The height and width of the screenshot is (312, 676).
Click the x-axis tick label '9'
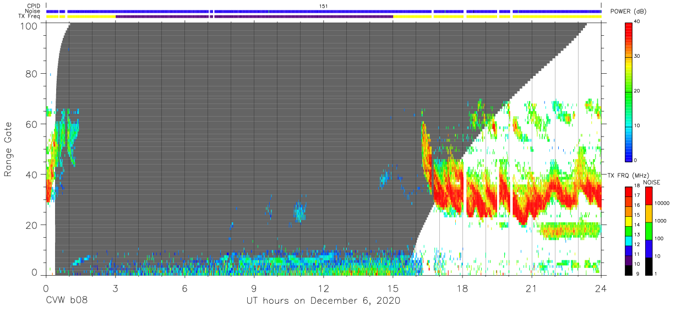point(254,288)
